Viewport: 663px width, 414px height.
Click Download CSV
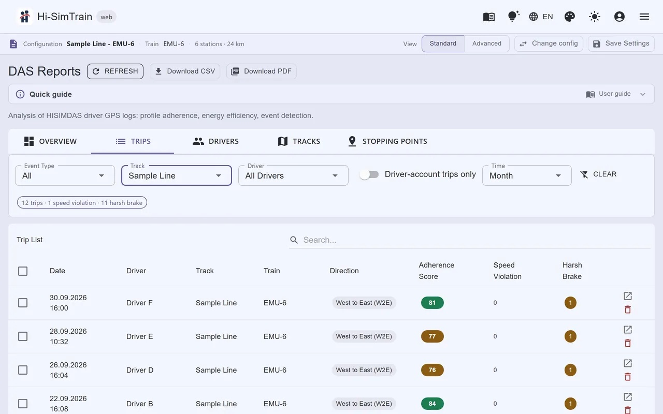185,71
